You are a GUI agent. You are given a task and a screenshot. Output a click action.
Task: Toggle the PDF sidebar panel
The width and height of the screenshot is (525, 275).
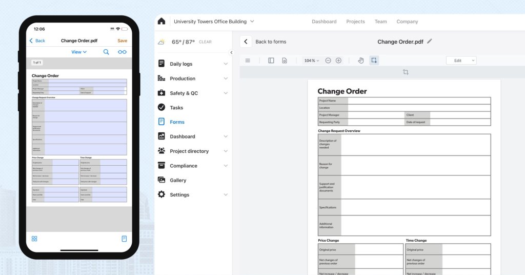[x=271, y=61]
